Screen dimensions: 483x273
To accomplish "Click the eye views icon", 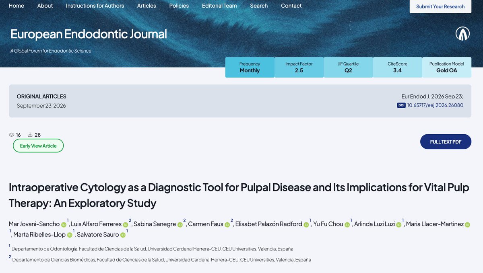I will pyautogui.click(x=12, y=135).
